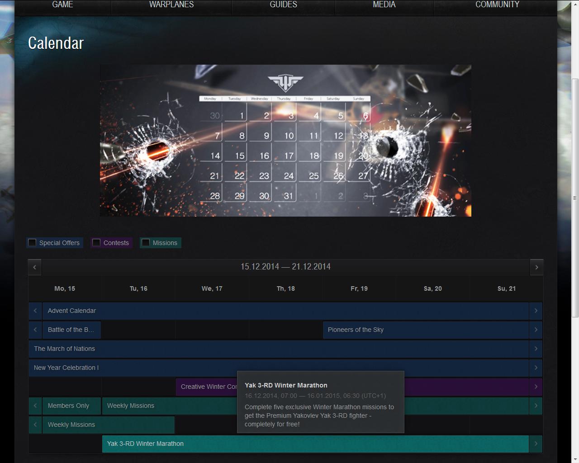Image resolution: width=579 pixels, height=463 pixels.
Task: Open the Battle of the B... event
Action: (71, 330)
